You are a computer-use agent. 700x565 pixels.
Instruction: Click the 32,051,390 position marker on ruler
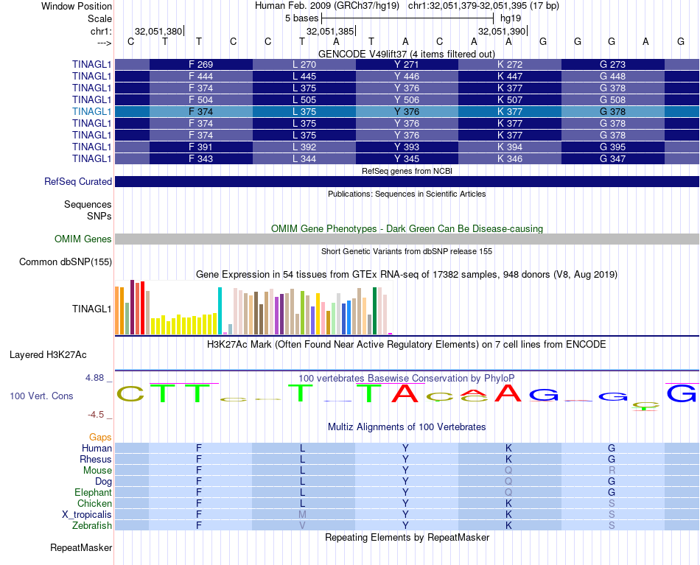pos(503,31)
